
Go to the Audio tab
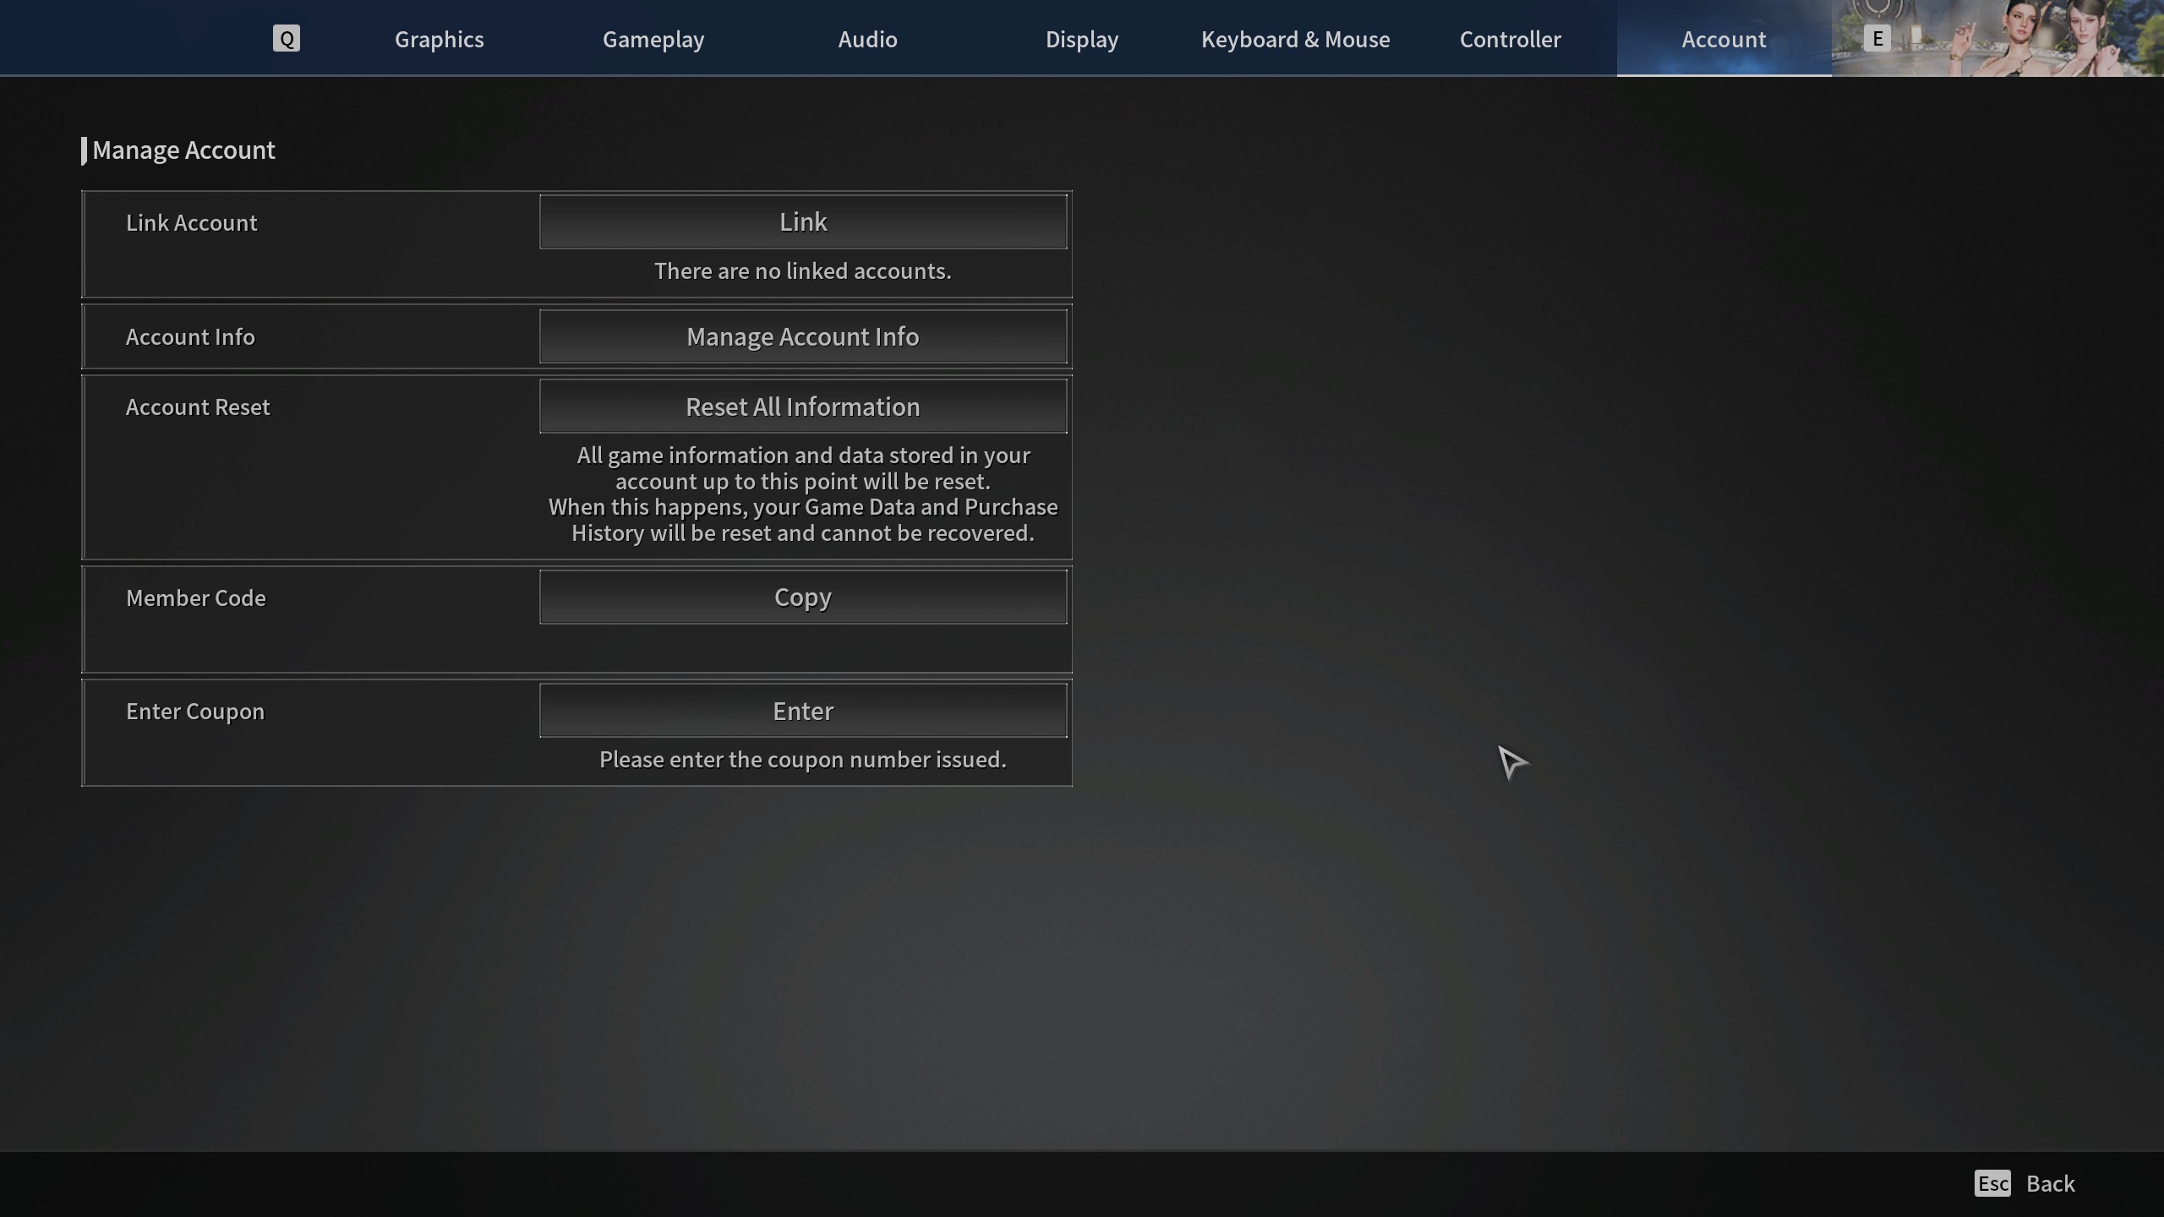867,39
